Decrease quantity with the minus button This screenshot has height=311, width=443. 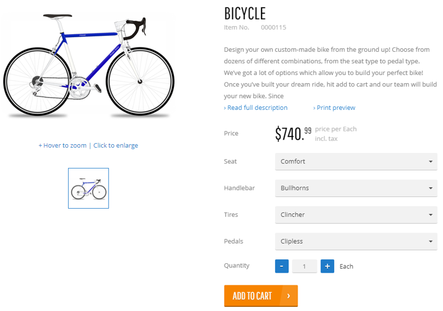(x=281, y=266)
